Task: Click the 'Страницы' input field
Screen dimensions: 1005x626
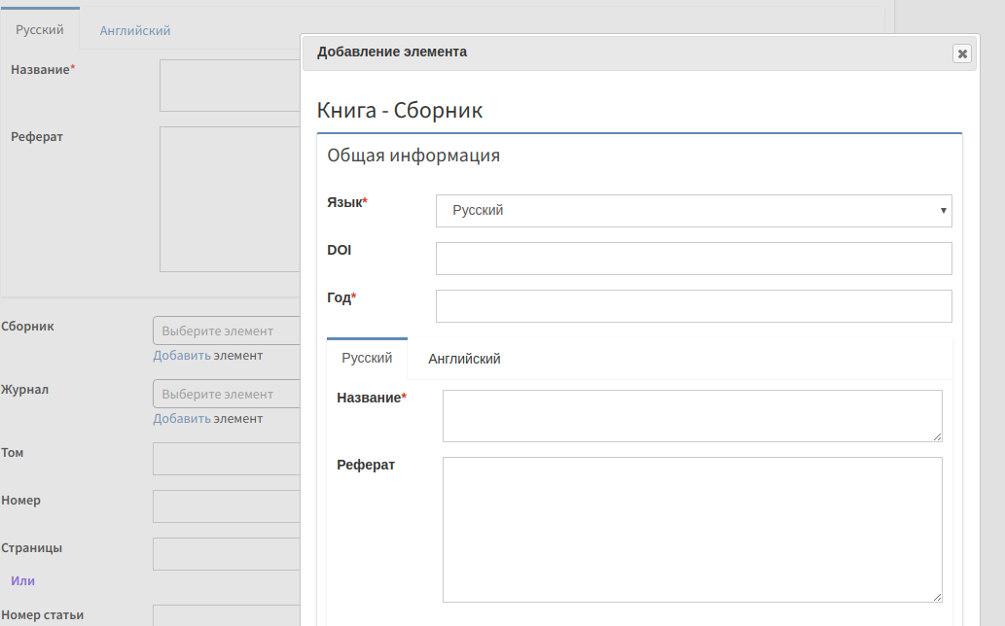Action: (x=226, y=553)
